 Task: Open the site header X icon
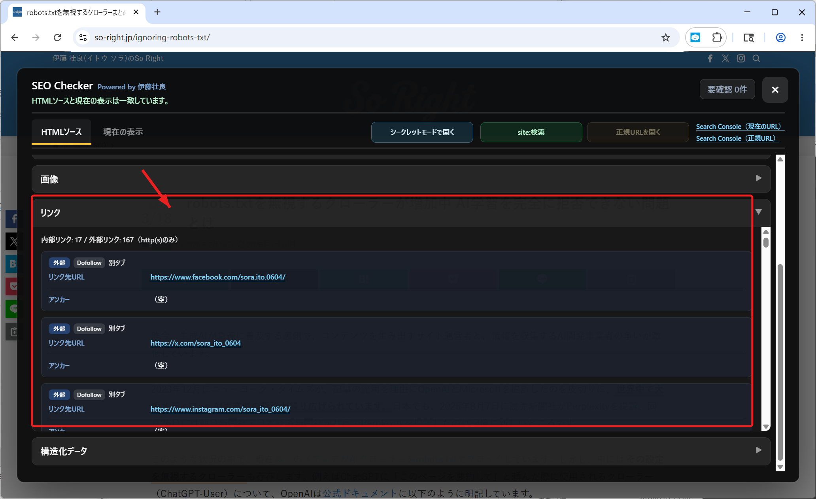pos(725,59)
